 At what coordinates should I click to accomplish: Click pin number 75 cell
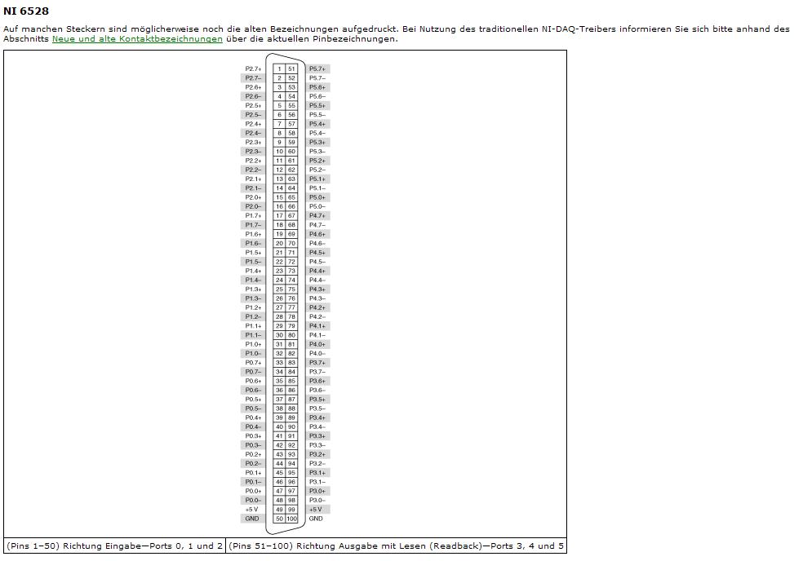point(291,289)
